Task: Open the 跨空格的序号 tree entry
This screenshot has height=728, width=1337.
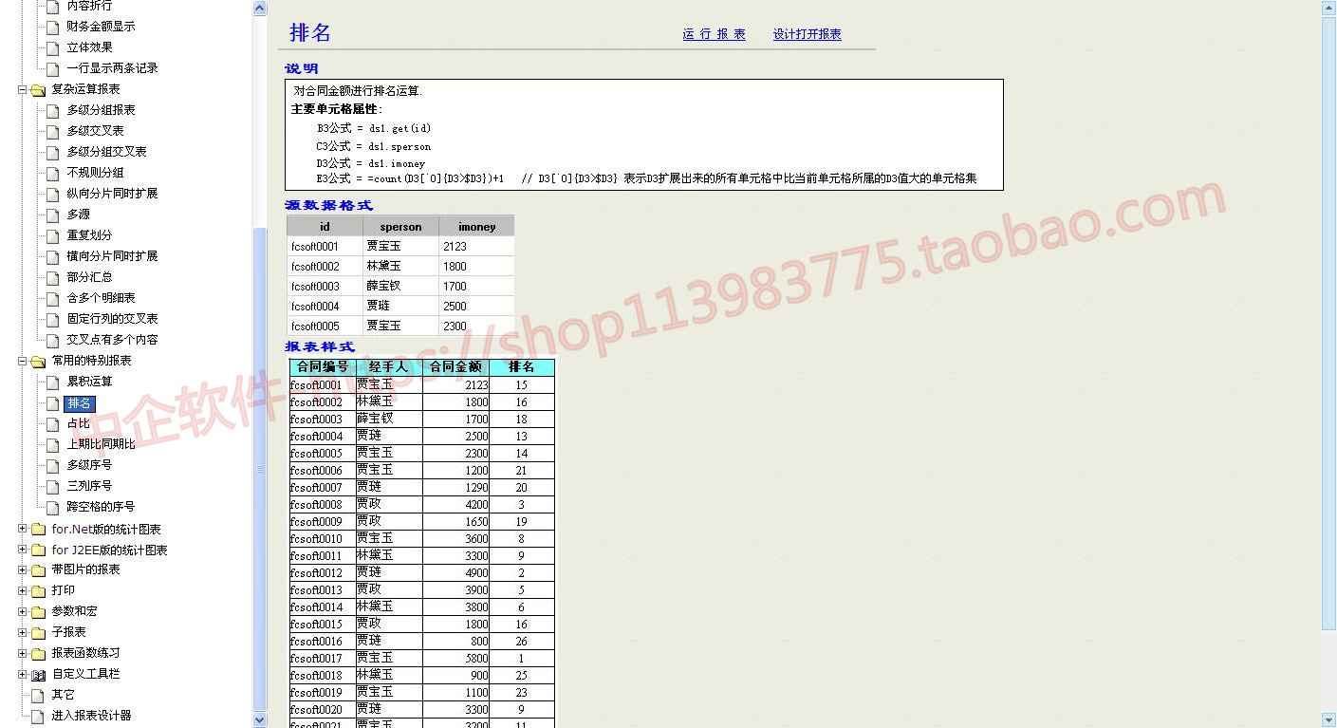Action: point(101,507)
